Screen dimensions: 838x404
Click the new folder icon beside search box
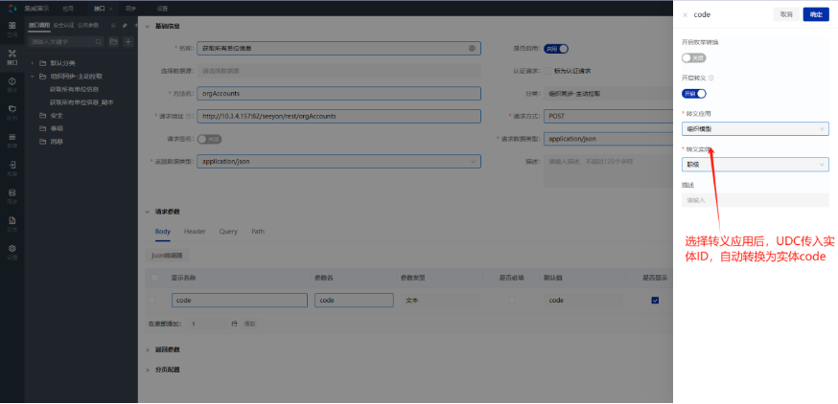point(114,42)
